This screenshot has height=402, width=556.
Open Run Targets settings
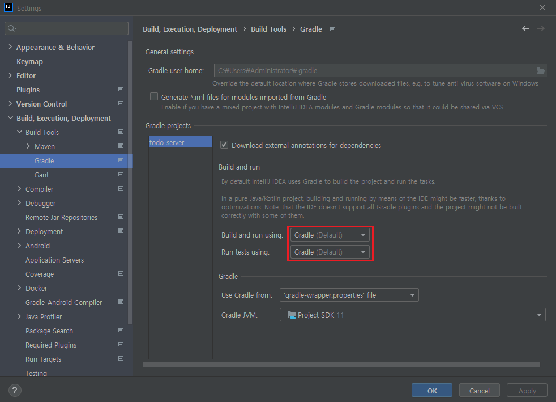[x=43, y=359]
